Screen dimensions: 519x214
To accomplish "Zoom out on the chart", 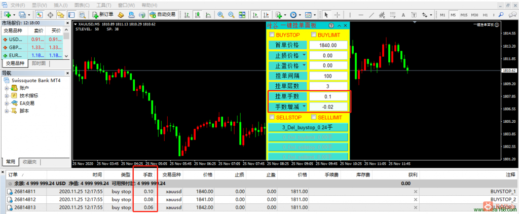I will coord(231,15).
